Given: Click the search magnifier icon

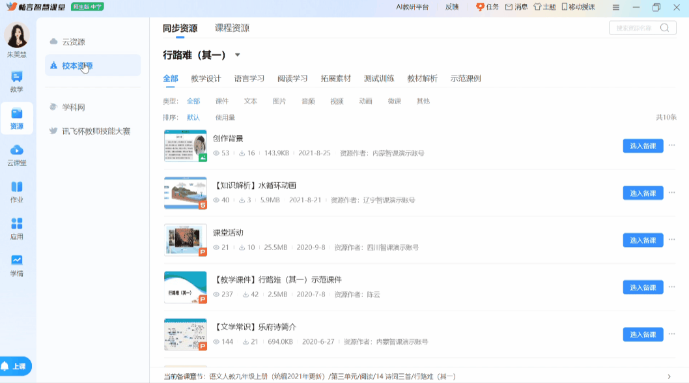Looking at the screenshot, I should tap(664, 28).
